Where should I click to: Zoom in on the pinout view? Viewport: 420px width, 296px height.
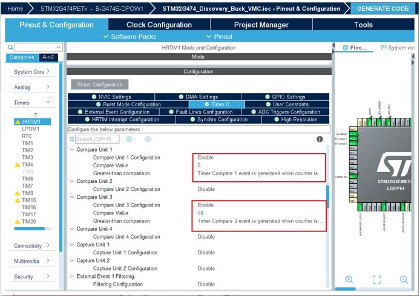[349, 280]
